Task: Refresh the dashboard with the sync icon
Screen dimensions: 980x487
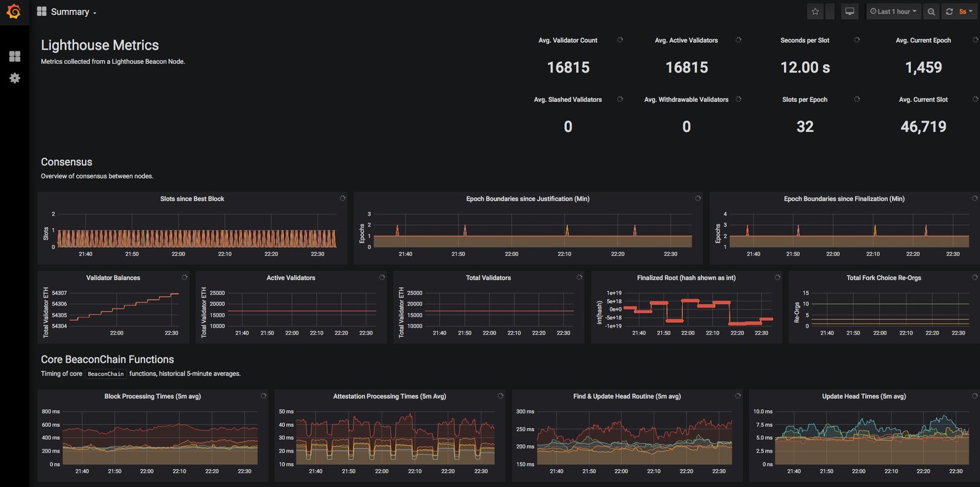Action: (x=949, y=12)
